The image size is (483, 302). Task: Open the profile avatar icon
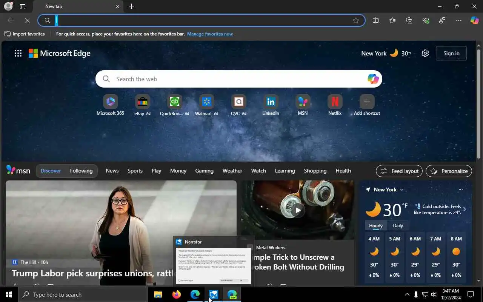(8, 6)
